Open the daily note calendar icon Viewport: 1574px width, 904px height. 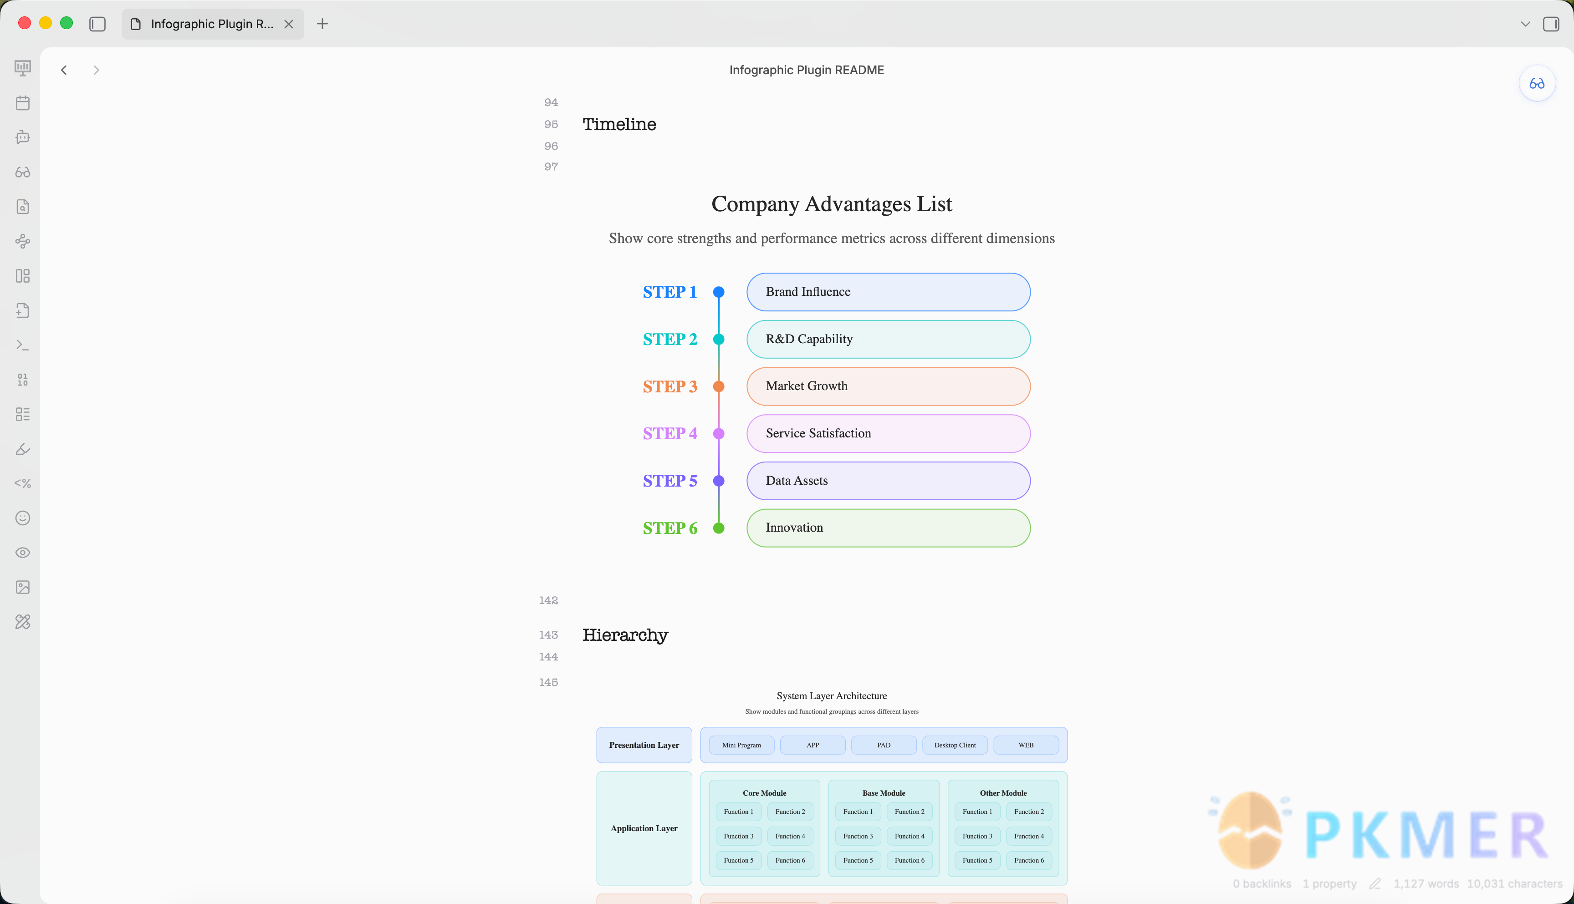23,102
